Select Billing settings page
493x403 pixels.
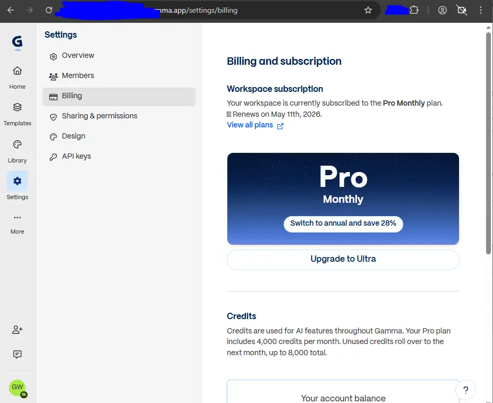click(119, 96)
